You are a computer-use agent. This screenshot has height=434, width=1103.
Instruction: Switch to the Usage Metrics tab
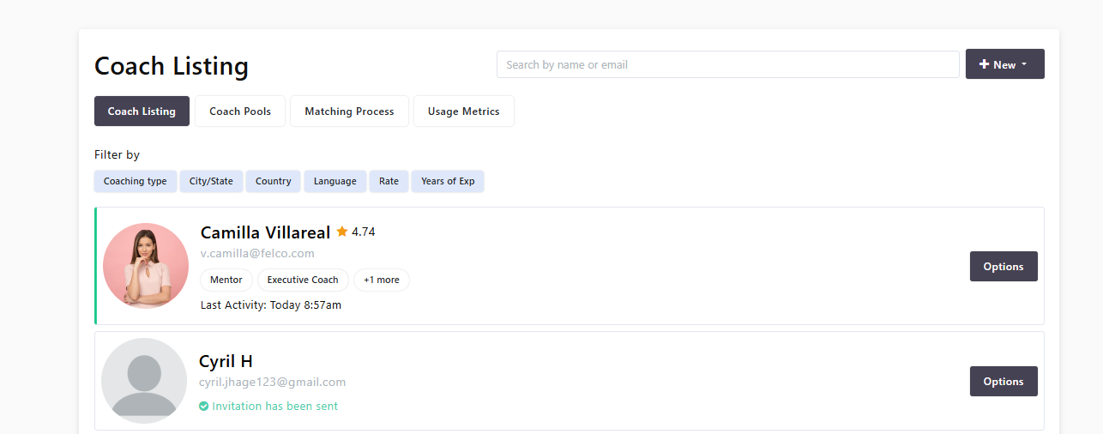click(463, 112)
